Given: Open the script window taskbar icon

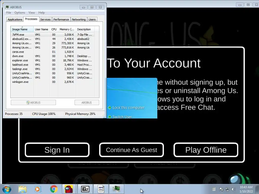Looking at the screenshot, I should [101, 189].
